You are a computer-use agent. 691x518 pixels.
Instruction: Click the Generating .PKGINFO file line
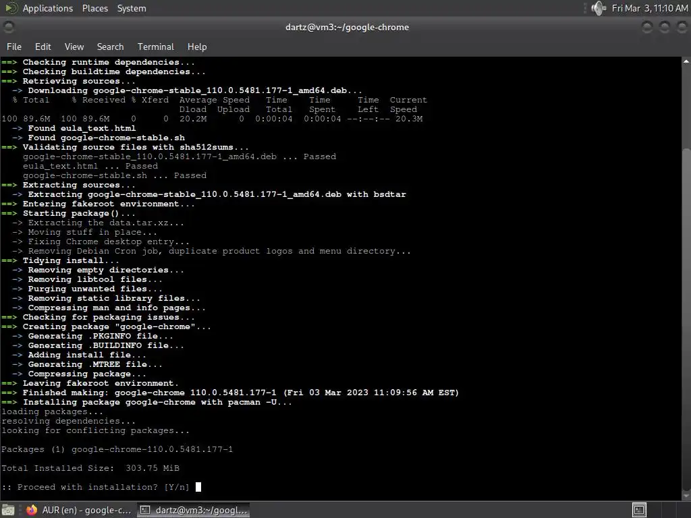pos(92,336)
